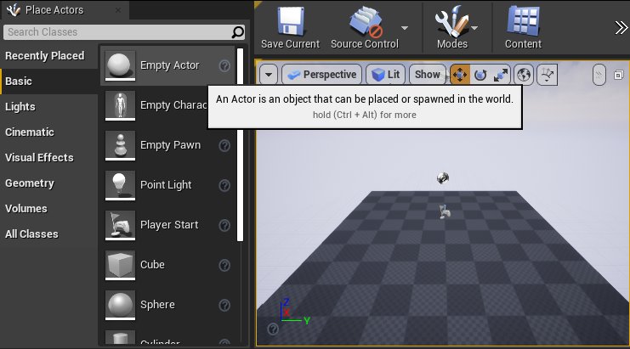Open the viewport options dropdown arrow
The image size is (630, 349).
pyautogui.click(x=269, y=75)
